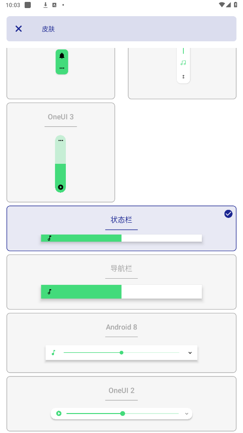Click the play icon in OneUI 3 preview
This screenshot has width=243, height=433.
pyautogui.click(x=61, y=187)
